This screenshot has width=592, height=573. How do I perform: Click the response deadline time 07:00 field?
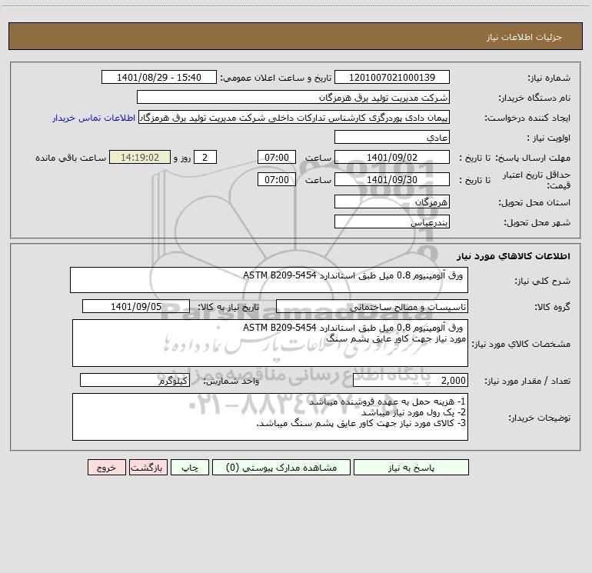pos(276,157)
